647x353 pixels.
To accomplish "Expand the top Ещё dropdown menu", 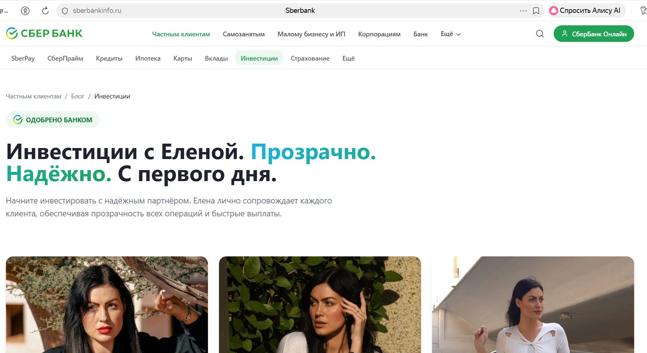I will (450, 34).
